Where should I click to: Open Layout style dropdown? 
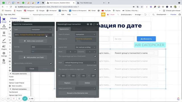pos(86,47)
